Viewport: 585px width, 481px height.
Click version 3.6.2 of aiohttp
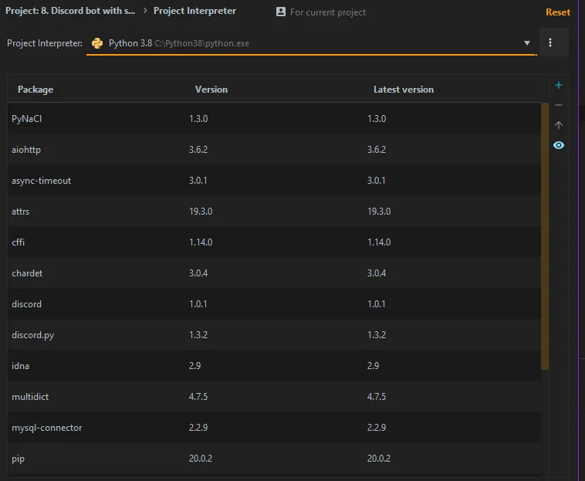pos(198,150)
